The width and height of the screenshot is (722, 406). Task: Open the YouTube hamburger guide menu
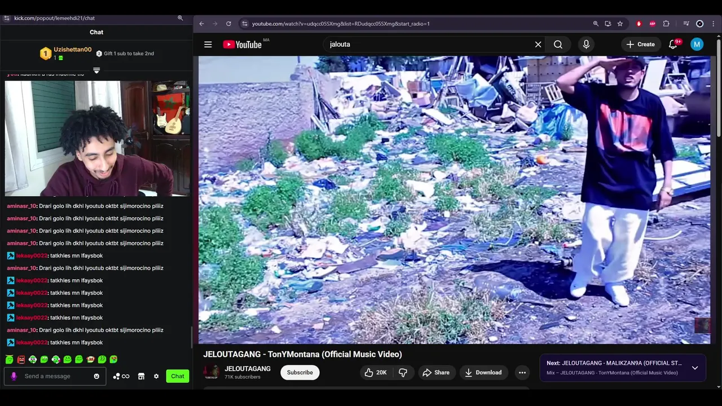[x=208, y=45]
